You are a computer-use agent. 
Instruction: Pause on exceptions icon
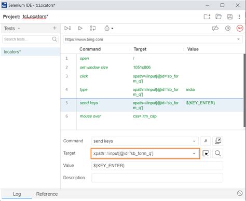pyautogui.click(x=228, y=28)
